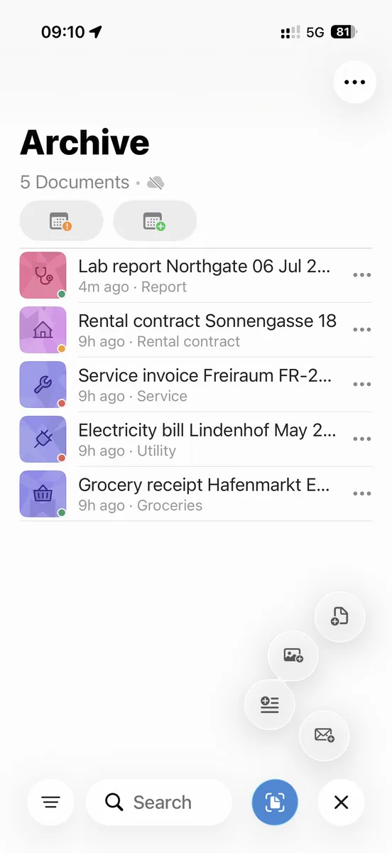
Task: Open options for Rental contract Sonnengasse 18
Action: pyautogui.click(x=362, y=330)
